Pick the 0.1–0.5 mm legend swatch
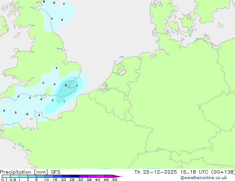 [6, 176]
